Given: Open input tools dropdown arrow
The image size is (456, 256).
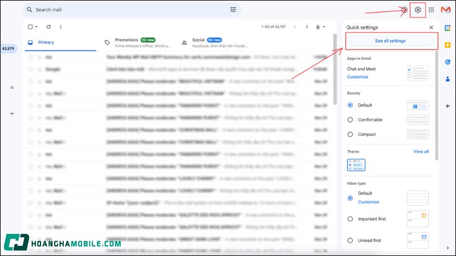Looking at the screenshot, I should (x=324, y=27).
